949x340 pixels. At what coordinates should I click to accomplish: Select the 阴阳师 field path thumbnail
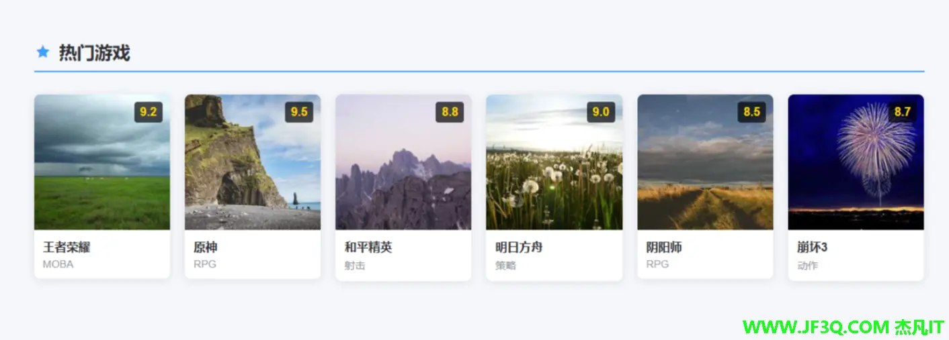pyautogui.click(x=705, y=162)
